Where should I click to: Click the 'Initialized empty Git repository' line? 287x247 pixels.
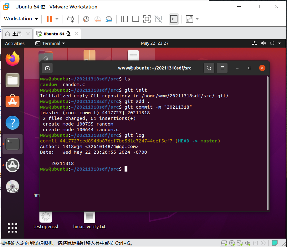click(x=134, y=96)
